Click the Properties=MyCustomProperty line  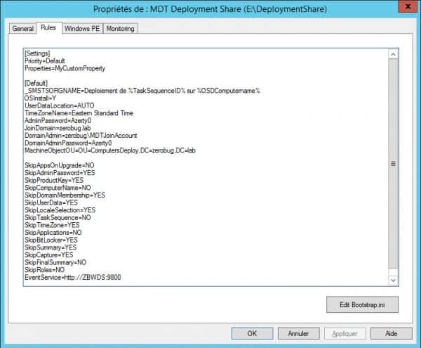pyautogui.click(x=65, y=68)
